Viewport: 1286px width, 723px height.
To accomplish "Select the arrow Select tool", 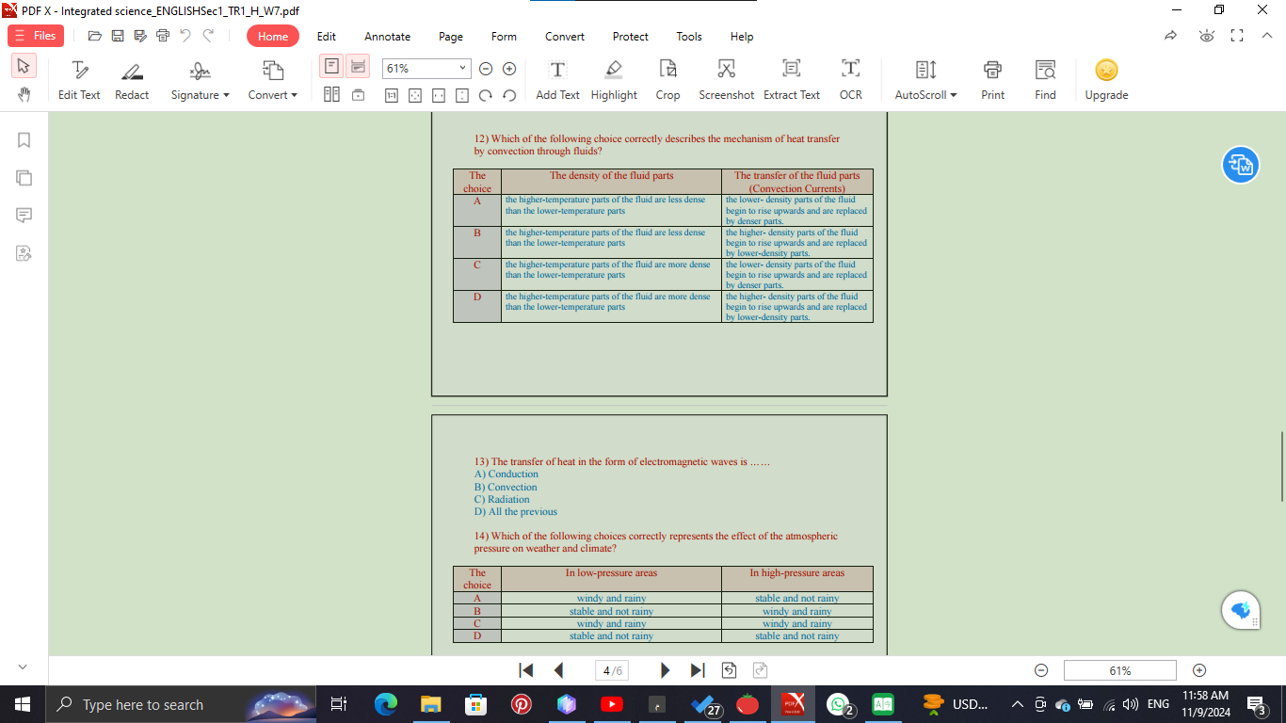I will [x=24, y=66].
